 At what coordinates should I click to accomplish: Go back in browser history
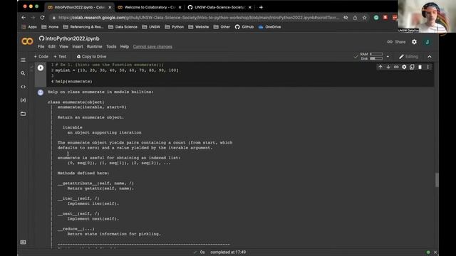(24, 17)
